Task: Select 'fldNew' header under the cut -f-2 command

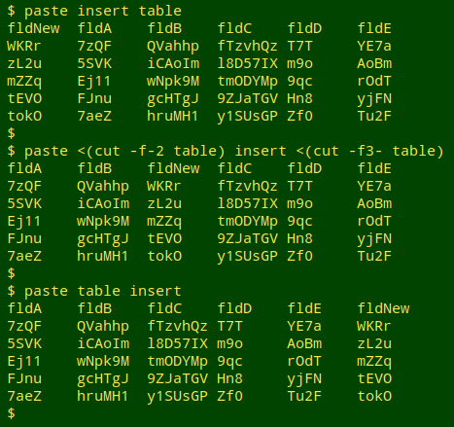Action: click(x=173, y=168)
